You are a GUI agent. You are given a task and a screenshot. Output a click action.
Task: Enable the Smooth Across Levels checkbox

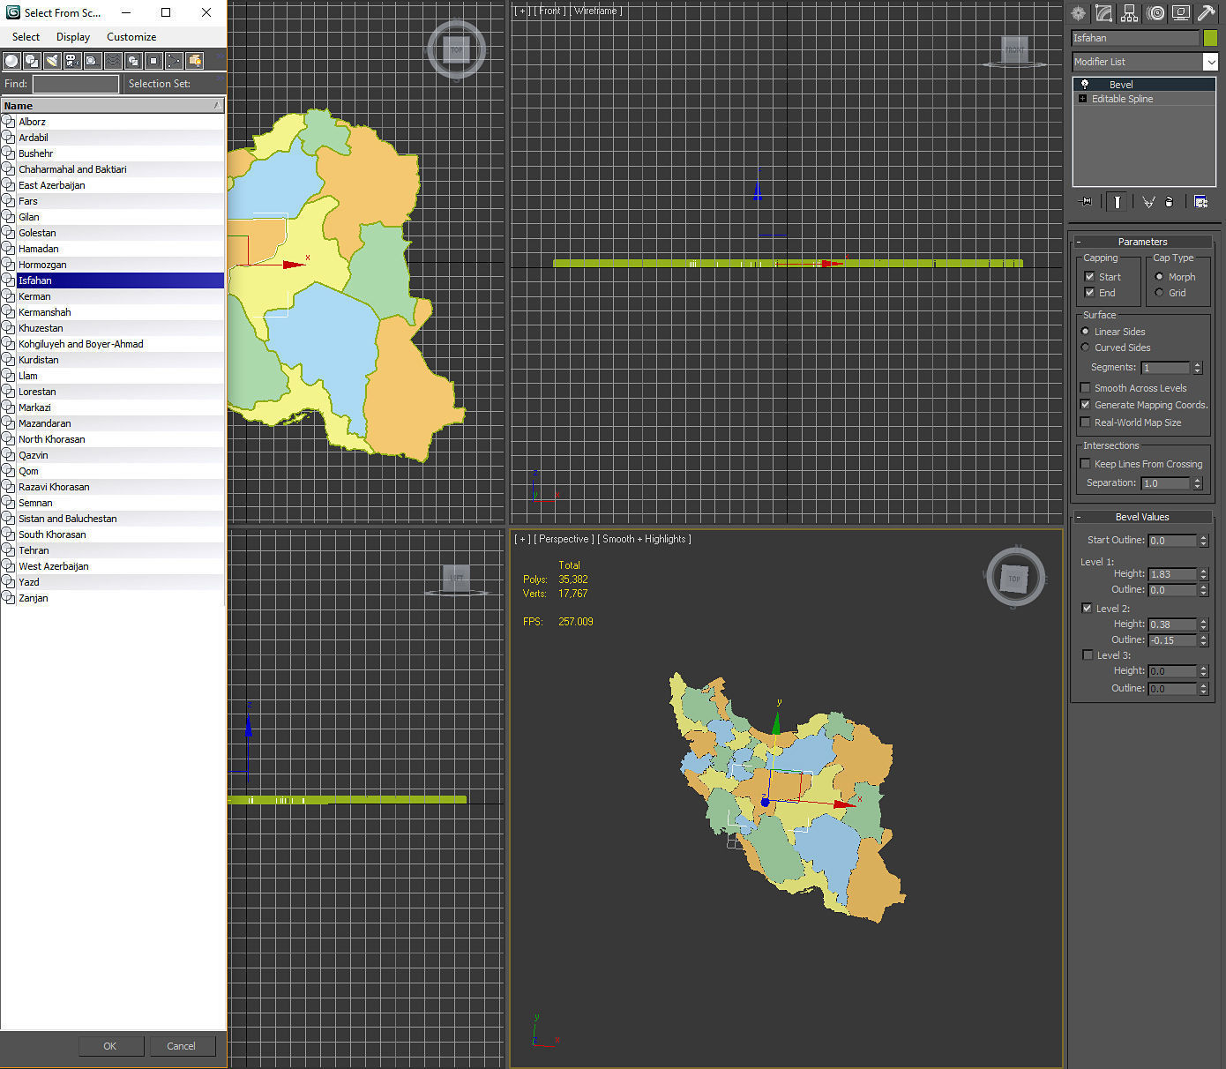(x=1085, y=387)
